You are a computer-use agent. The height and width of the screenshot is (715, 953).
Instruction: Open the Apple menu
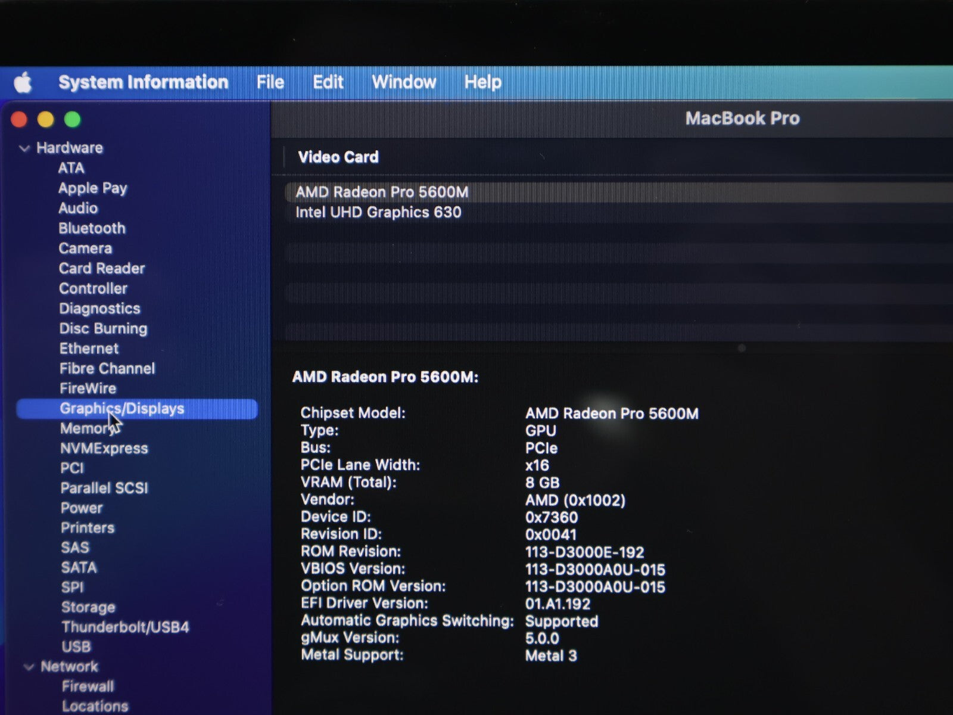(23, 82)
